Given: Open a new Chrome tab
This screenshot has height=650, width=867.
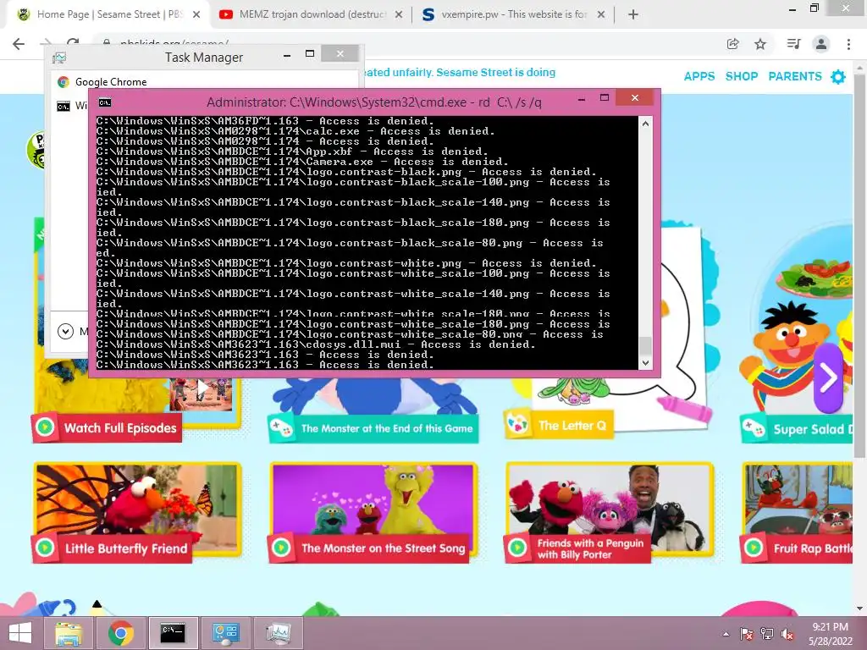Looking at the screenshot, I should (x=633, y=14).
